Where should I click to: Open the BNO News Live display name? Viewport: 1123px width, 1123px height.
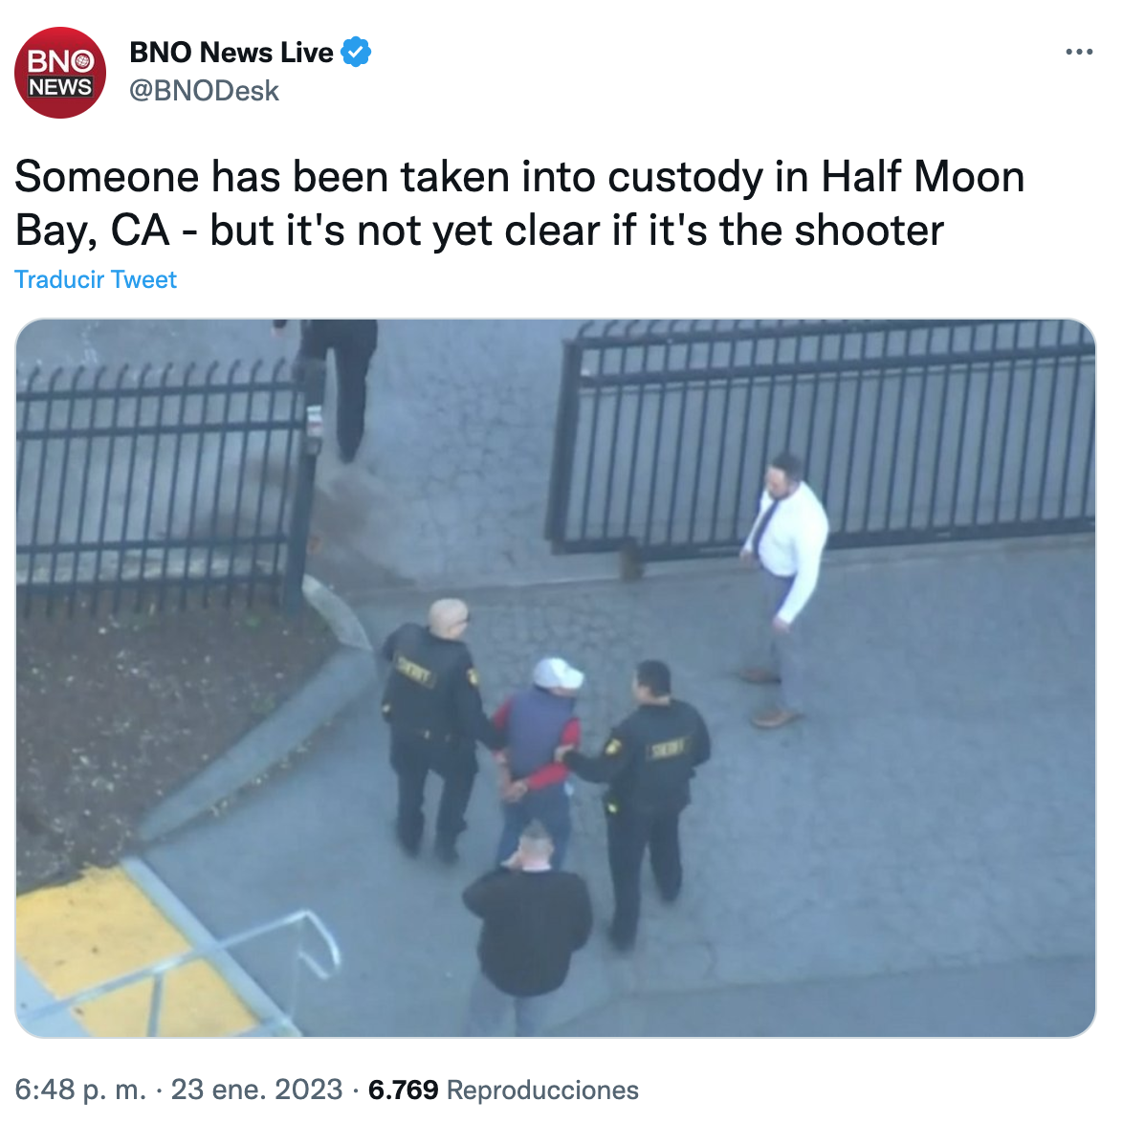coord(231,53)
